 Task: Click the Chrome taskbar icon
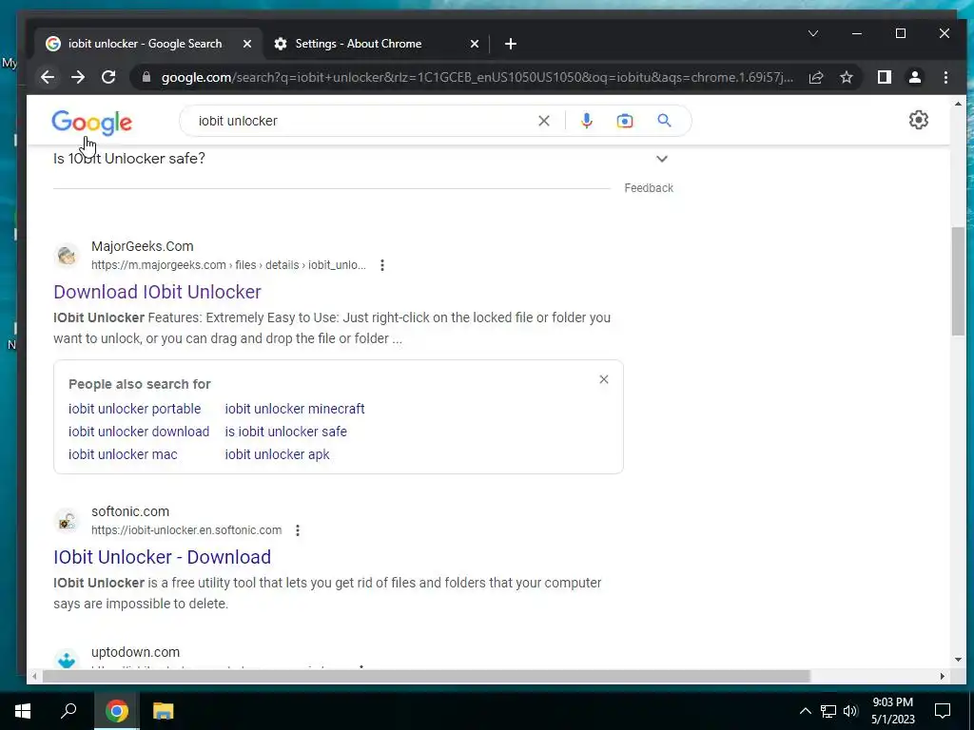[117, 711]
